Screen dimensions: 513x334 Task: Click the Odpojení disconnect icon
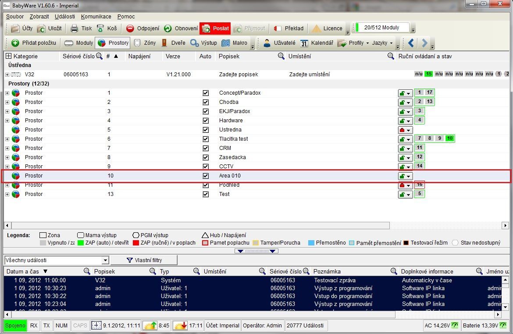click(130, 28)
